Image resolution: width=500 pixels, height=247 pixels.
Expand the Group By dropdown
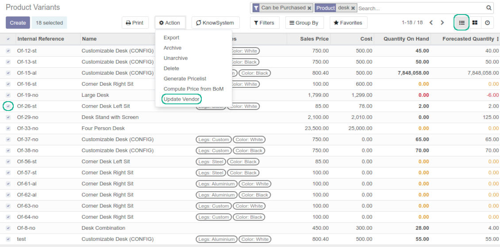(x=304, y=23)
